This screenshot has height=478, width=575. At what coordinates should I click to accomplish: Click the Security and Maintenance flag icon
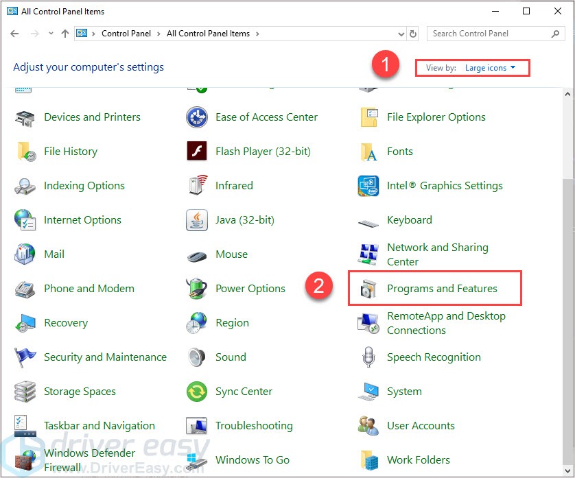point(25,357)
